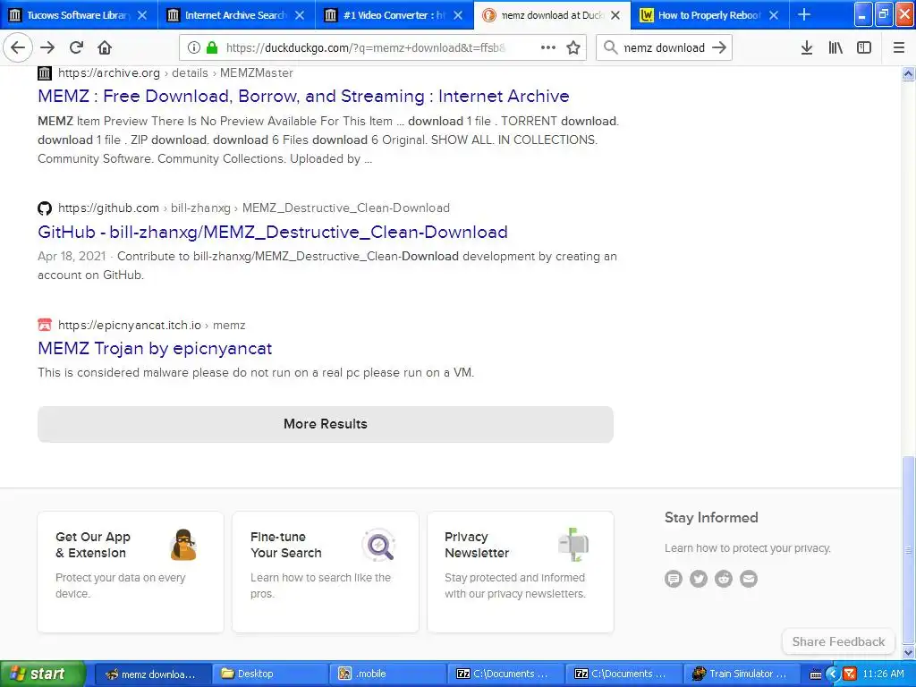The width and height of the screenshot is (916, 687).
Task: Open page actions three-dots menu
Action: [x=548, y=47]
